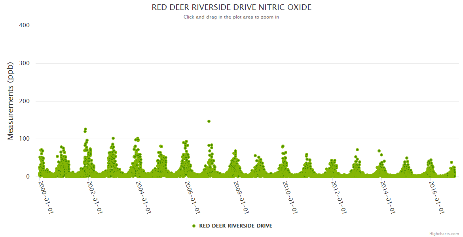Click the green legend marker circle
463x237 pixels.
click(194, 226)
